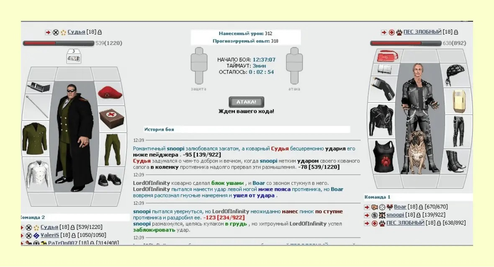
Task: Click the Команда 2 heading
Action: click(x=33, y=217)
